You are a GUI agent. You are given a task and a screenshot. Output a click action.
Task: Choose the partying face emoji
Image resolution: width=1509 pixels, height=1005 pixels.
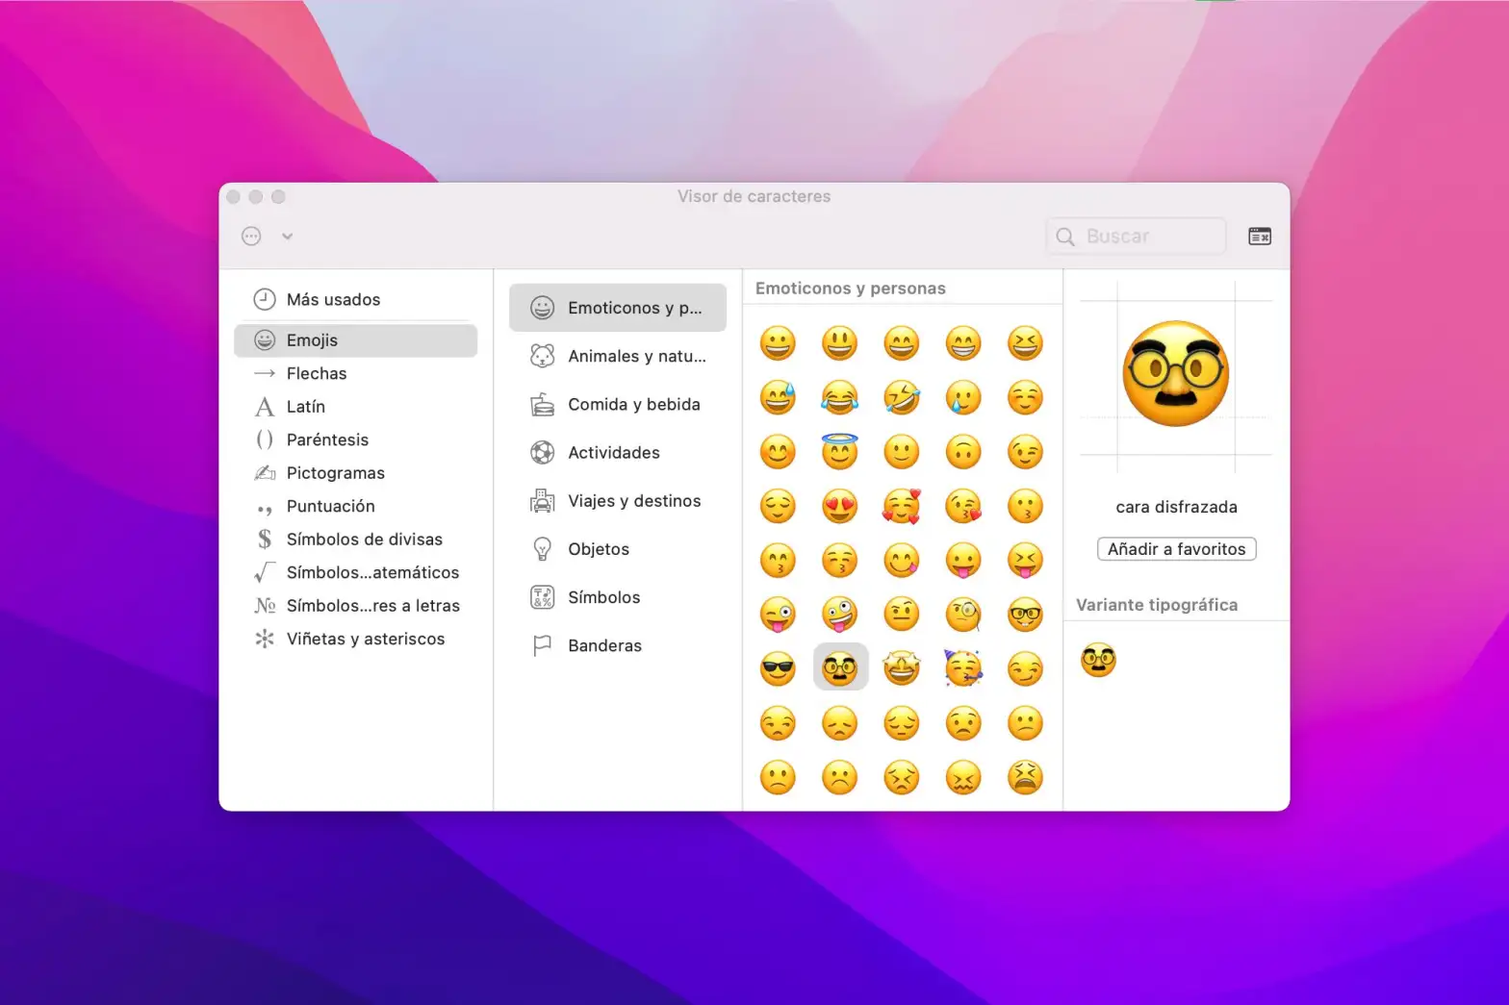pos(963,668)
